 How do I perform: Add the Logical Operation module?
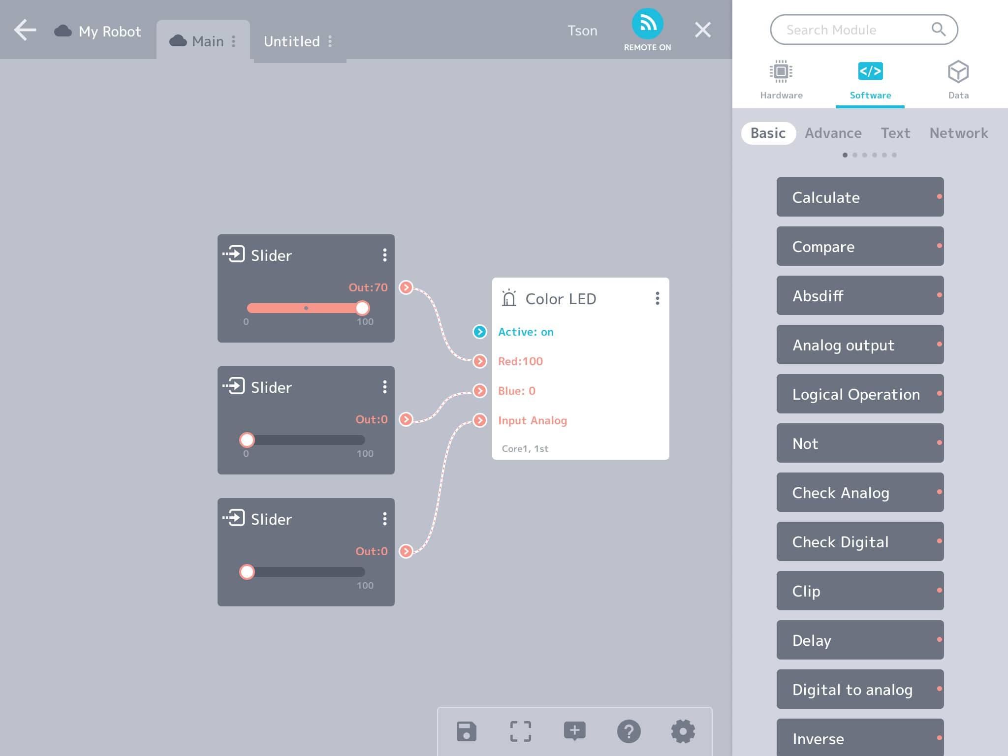click(859, 394)
